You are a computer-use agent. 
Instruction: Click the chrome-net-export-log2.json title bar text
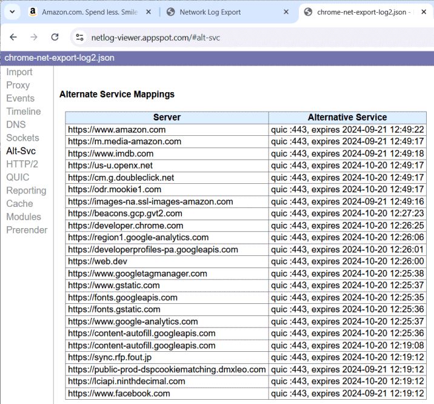(59, 58)
